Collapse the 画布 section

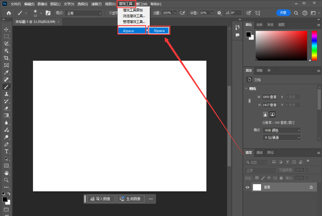click(x=246, y=89)
